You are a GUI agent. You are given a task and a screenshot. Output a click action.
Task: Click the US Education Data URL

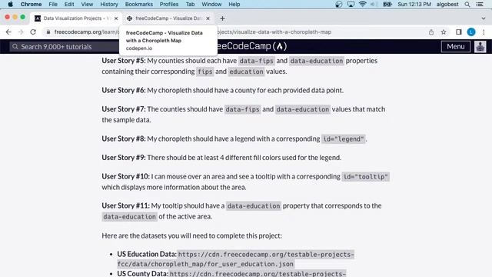[x=236, y=259]
